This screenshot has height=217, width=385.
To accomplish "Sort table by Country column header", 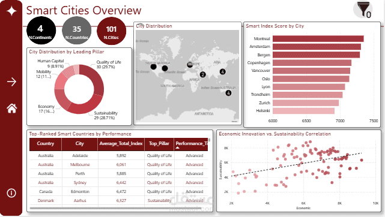I will click(46, 144).
